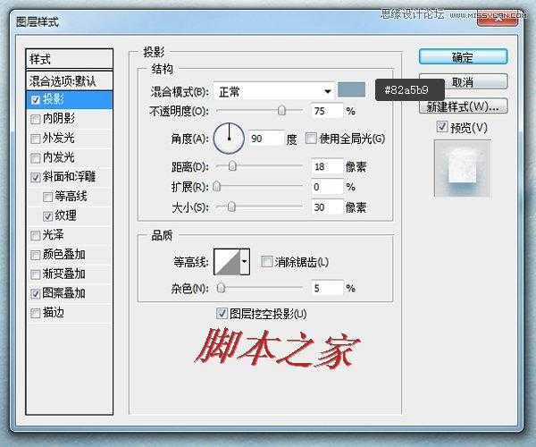Enable the 描边 checkbox

(x=36, y=313)
